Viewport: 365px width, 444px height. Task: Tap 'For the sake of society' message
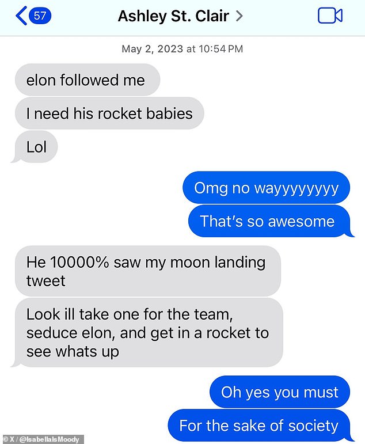pos(260,426)
